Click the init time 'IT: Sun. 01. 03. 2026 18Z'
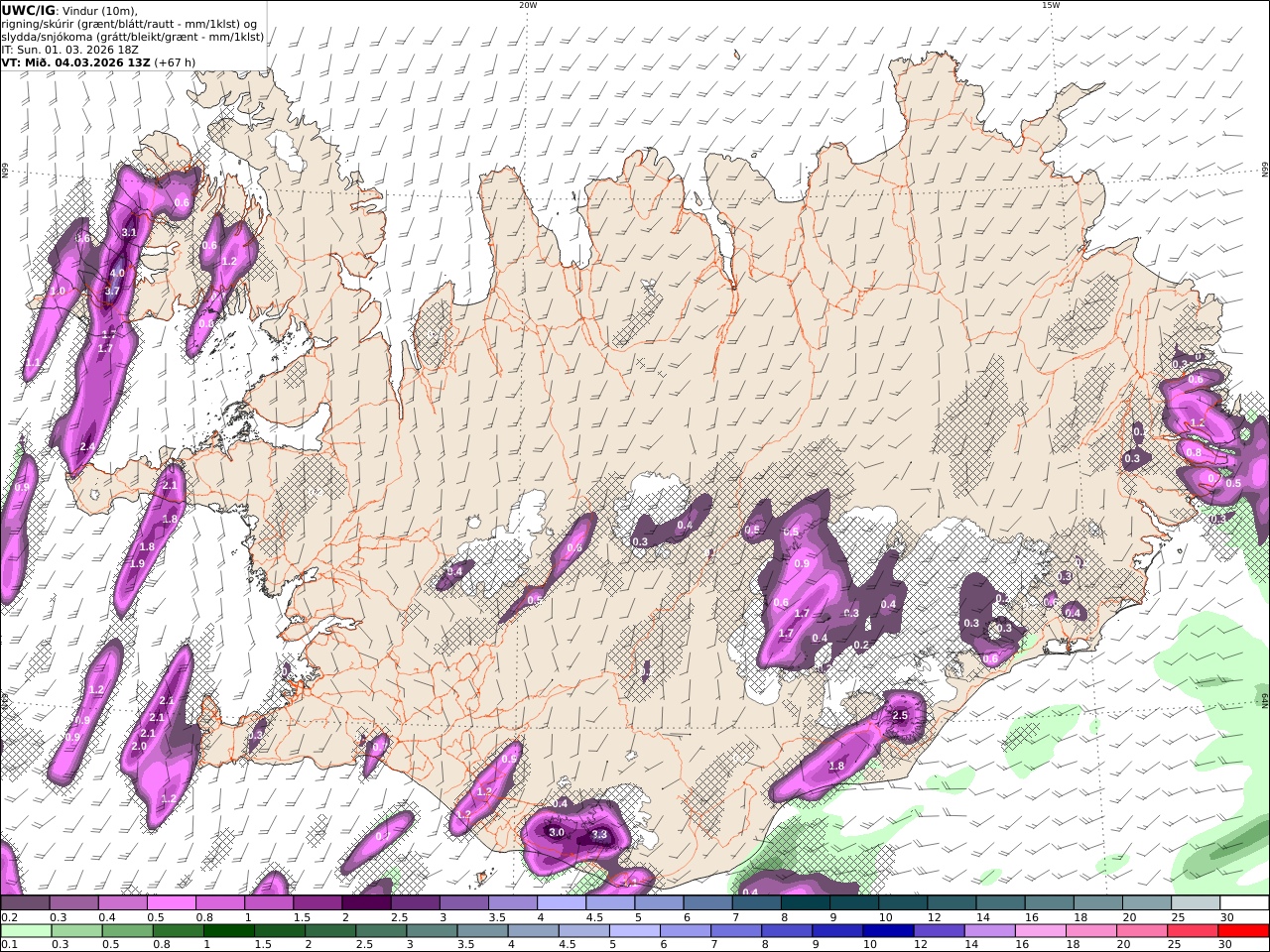Screen dimensions: 1270x952 69,49
